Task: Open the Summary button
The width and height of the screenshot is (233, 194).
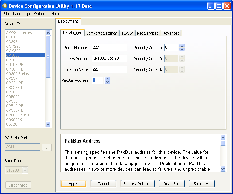Action: tap(201, 184)
